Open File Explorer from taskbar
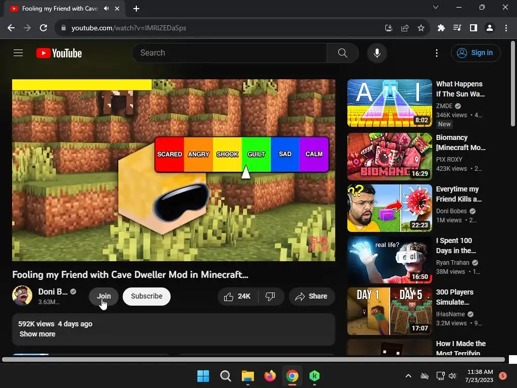 coord(247,376)
